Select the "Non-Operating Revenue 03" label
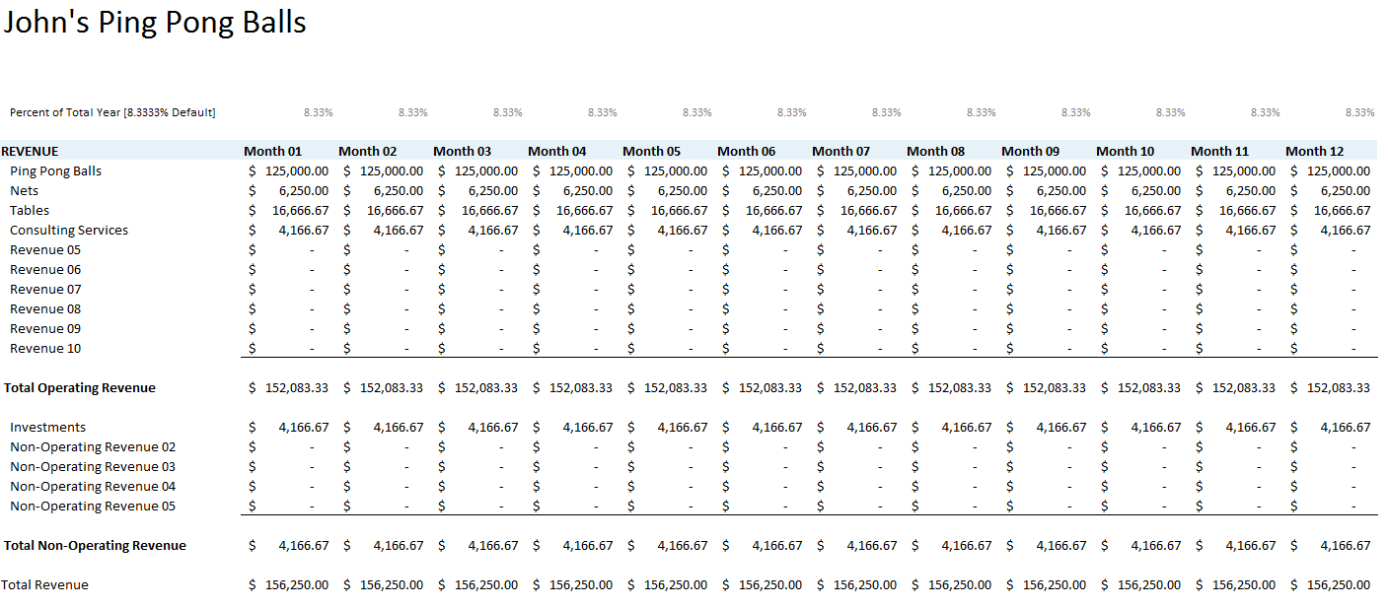1388x609 pixels. [93, 466]
